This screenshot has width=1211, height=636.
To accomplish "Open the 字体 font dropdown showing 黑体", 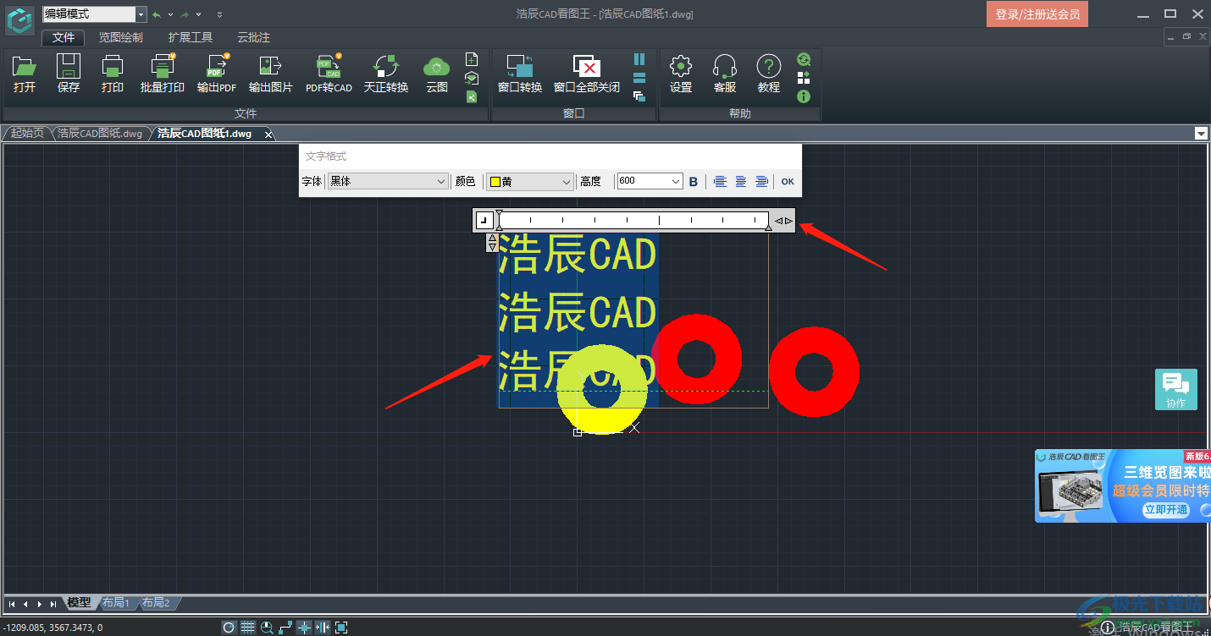I will (x=388, y=182).
